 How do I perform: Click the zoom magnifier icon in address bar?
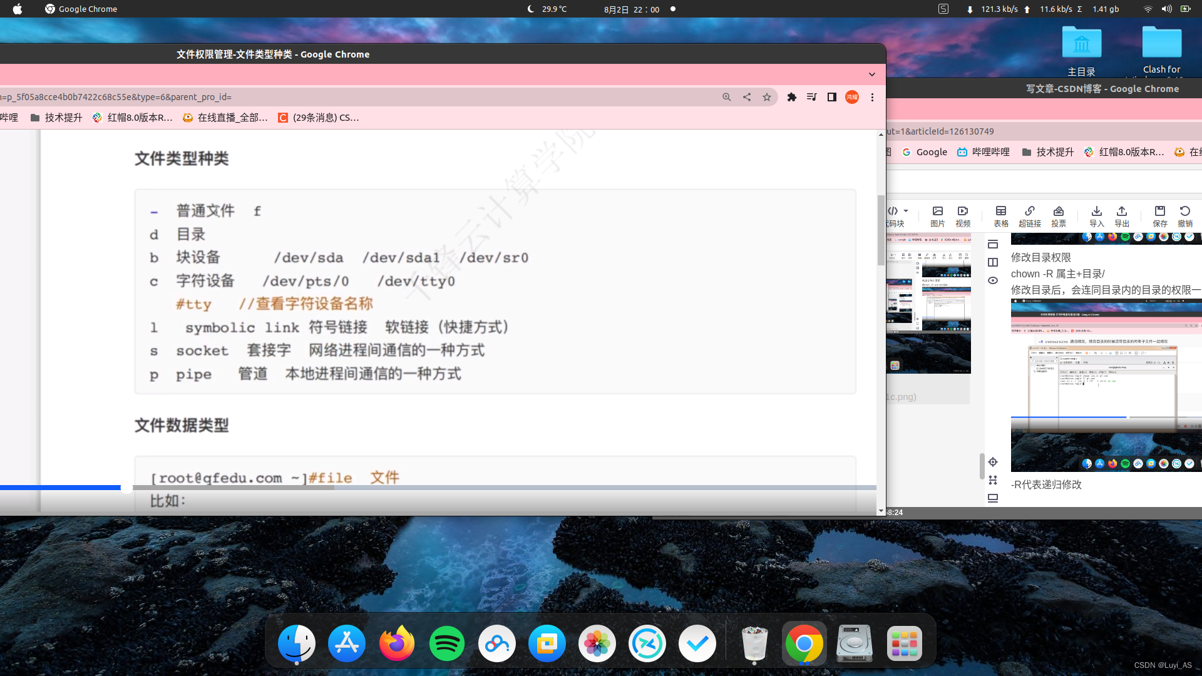(x=726, y=97)
